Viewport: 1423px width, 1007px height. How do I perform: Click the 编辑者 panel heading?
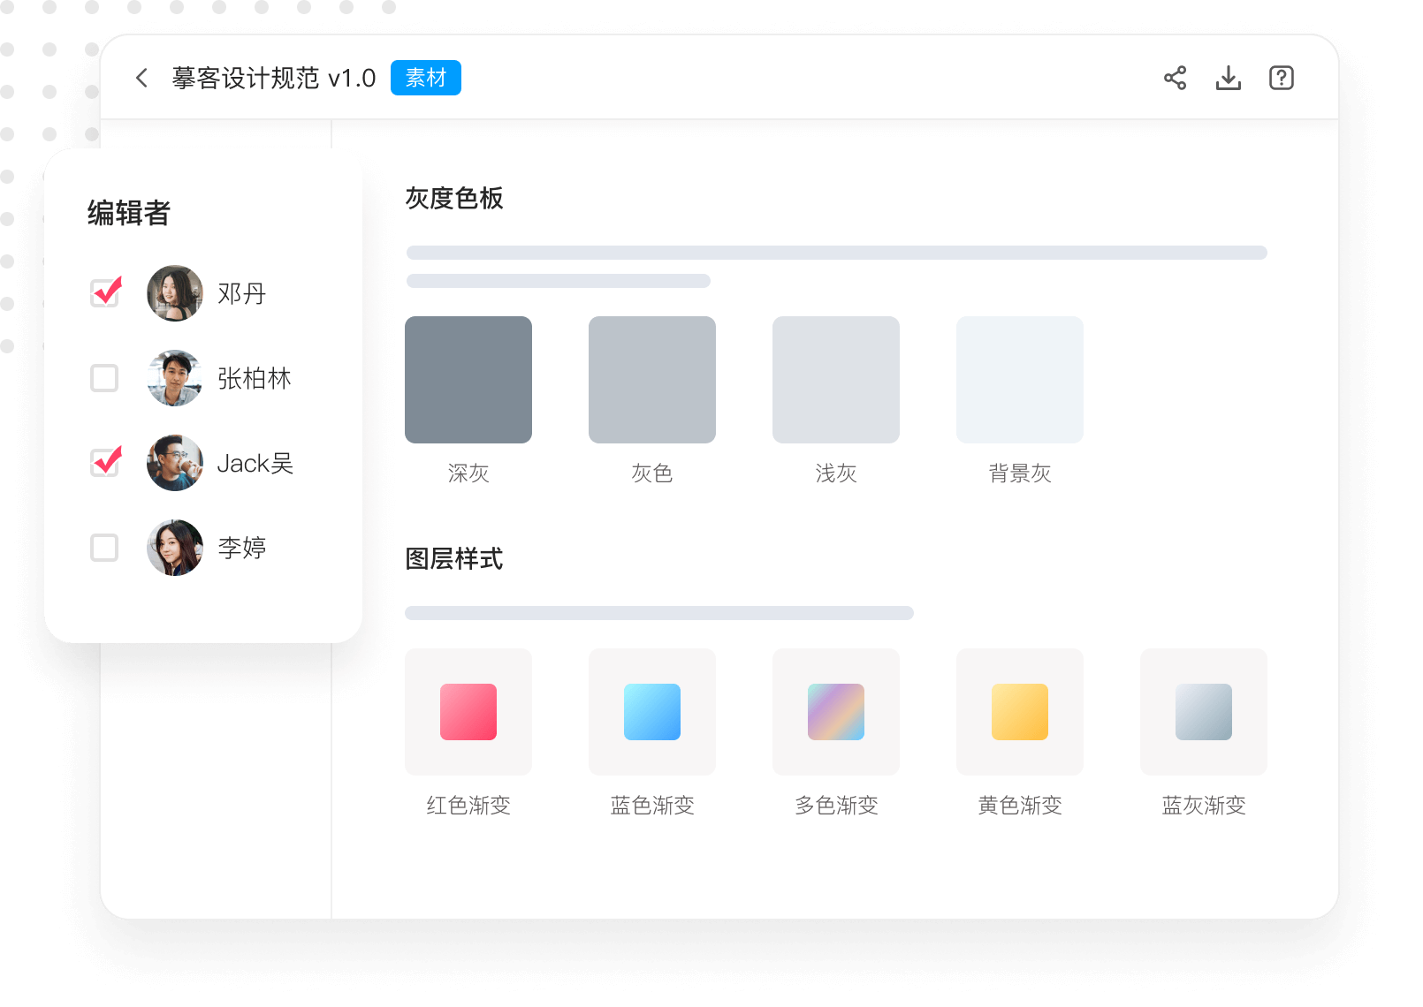[x=129, y=213]
